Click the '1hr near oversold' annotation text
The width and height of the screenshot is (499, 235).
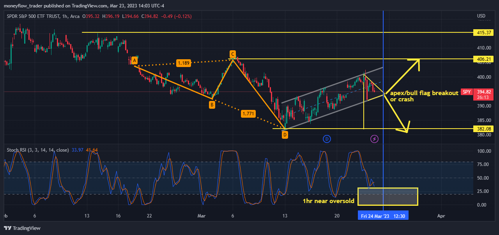tap(329, 201)
